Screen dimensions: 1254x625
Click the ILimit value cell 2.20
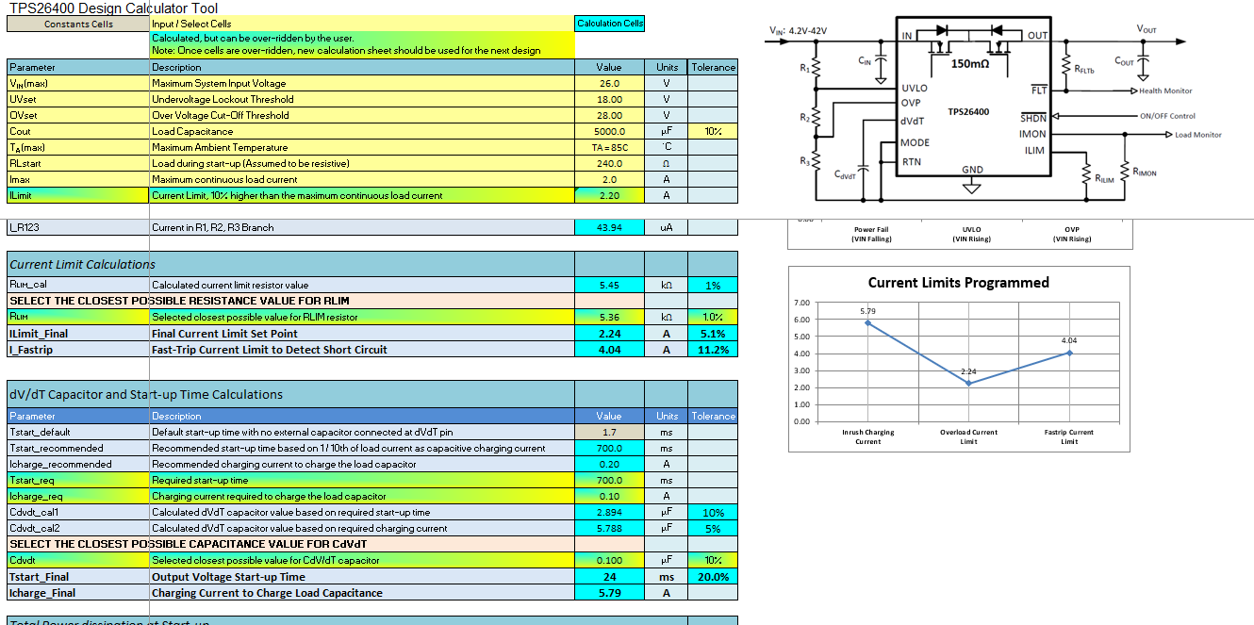pos(609,195)
